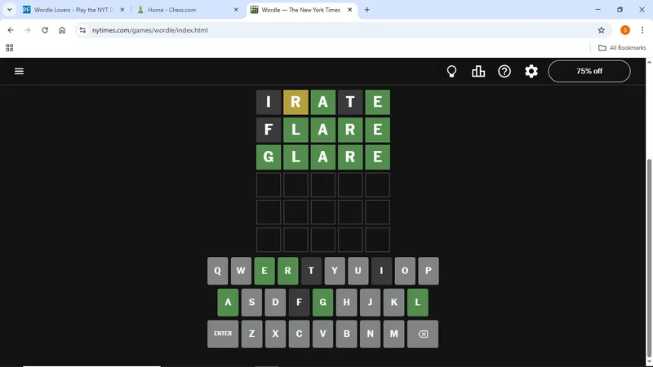
Task: Open the statistics bar chart icon
Action: click(478, 71)
